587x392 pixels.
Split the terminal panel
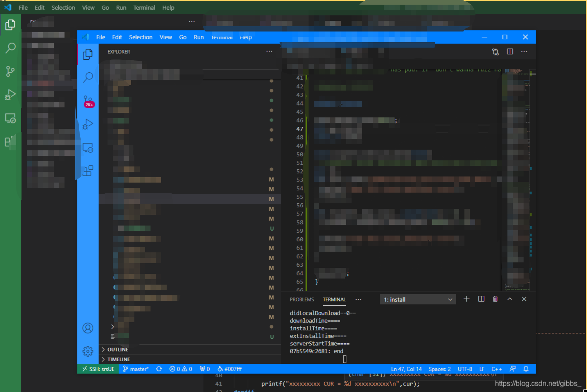(x=481, y=299)
